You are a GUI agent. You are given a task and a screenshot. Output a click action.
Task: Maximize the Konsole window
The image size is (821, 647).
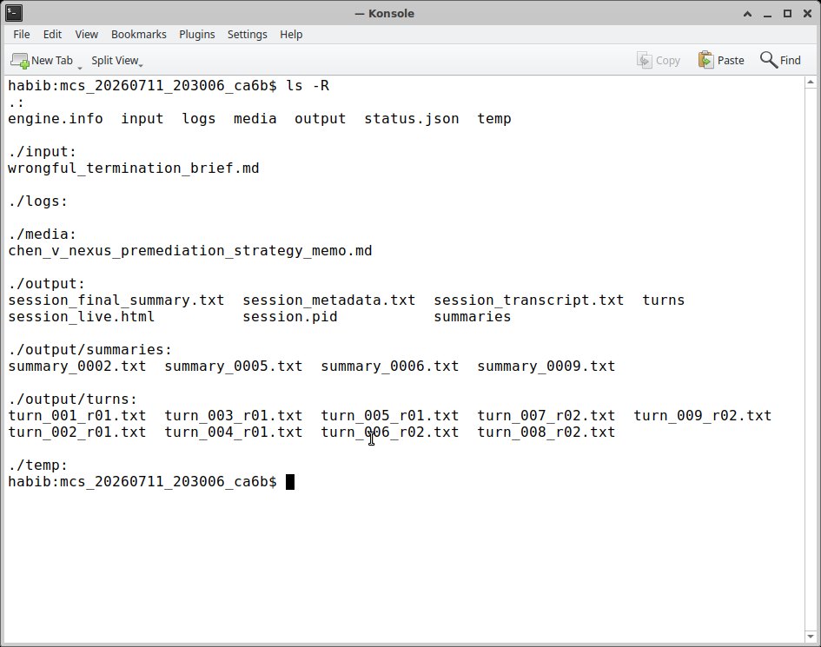coord(787,14)
